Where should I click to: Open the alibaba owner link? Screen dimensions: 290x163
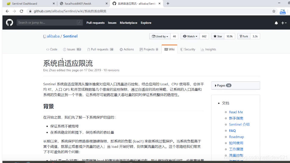coord(53,36)
